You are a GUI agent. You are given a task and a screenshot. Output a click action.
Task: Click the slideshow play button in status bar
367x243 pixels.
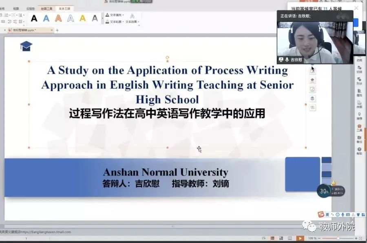(300, 238)
